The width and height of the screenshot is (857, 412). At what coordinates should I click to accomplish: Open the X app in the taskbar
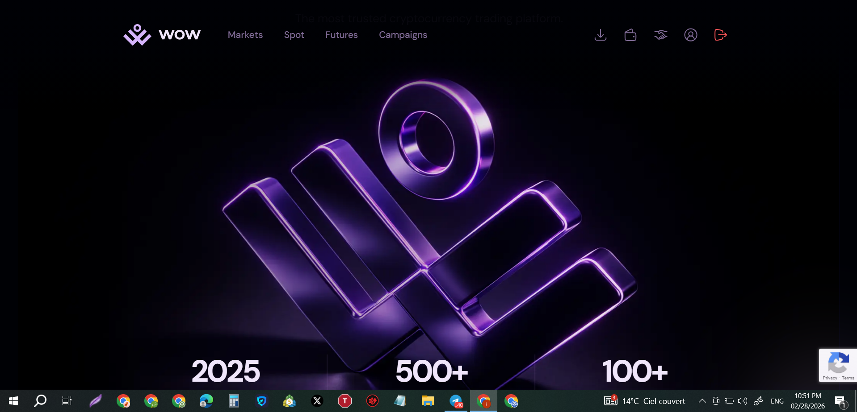[x=317, y=401]
